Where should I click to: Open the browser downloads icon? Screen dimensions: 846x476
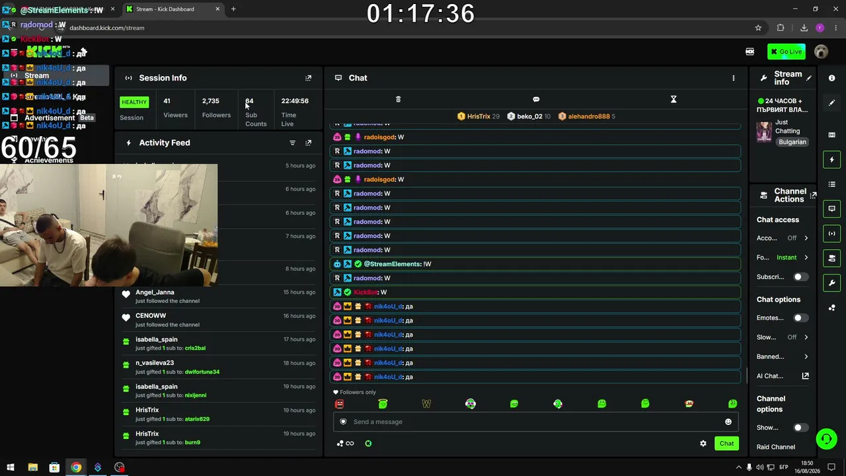804,28
